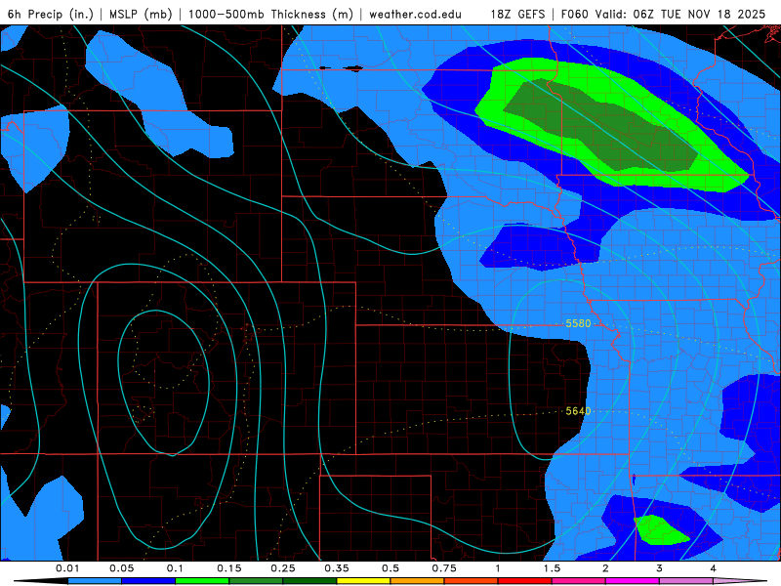Click the innermost closed pressure contour oval

(x=163, y=383)
